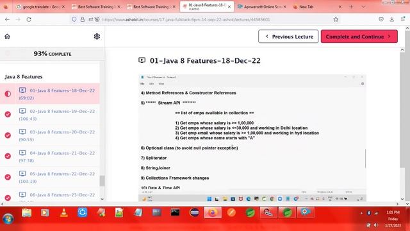Open the media player taskbar icon
Image resolution: width=410 pixels, height=231 pixels.
[x=45, y=212]
